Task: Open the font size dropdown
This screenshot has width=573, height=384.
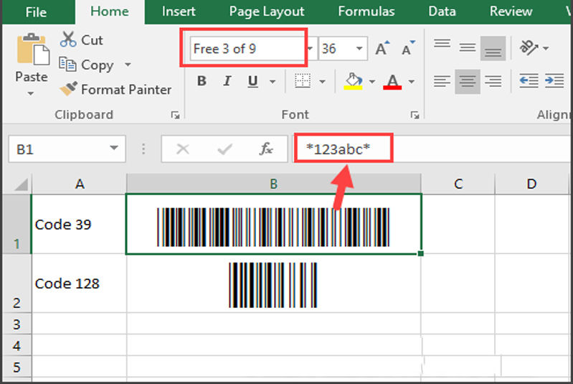Action: tap(359, 49)
